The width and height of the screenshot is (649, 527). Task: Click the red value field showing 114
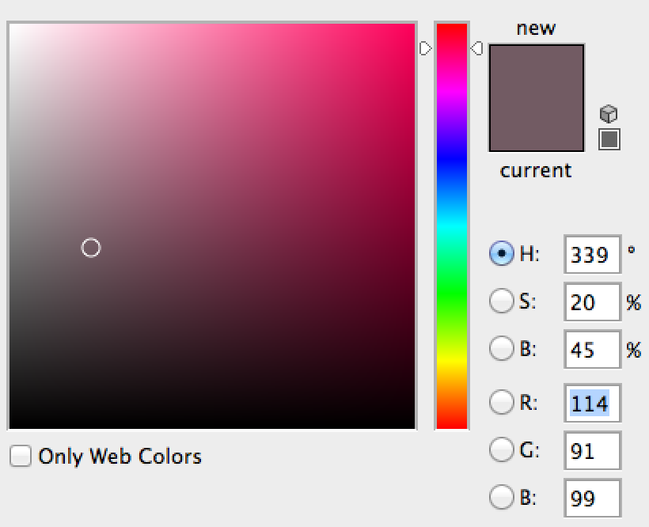pyautogui.click(x=591, y=404)
